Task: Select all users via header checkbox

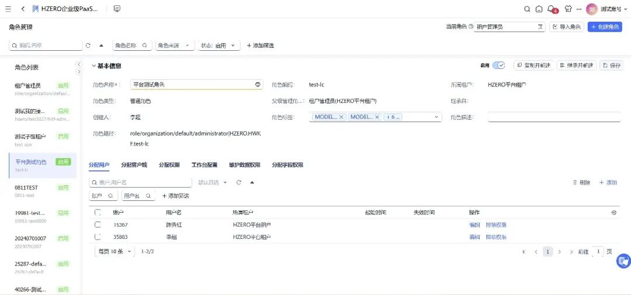Action: pyautogui.click(x=98, y=213)
